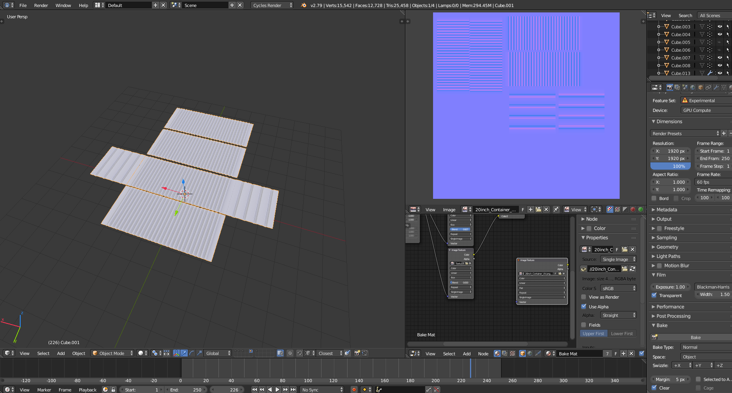Screen dimensions: 732x393
Task: Select Upper First field order
Action: point(593,334)
